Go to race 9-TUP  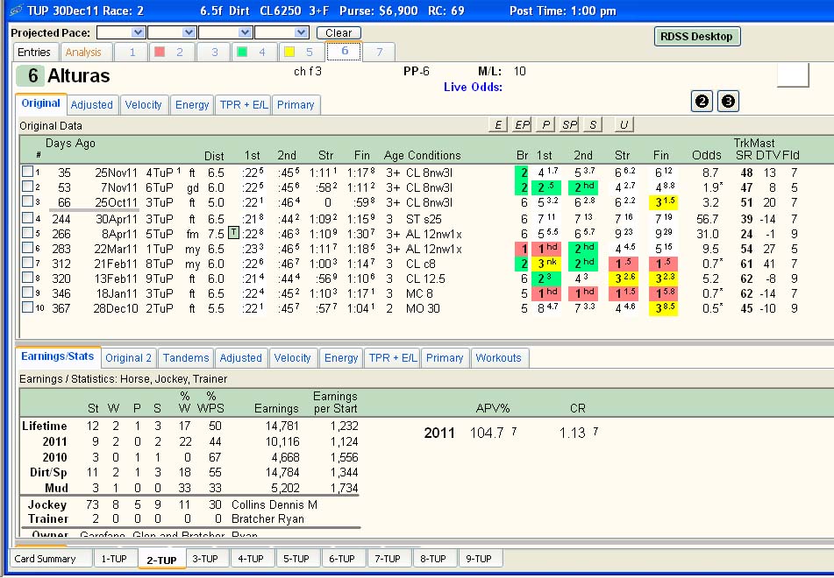tap(479, 559)
